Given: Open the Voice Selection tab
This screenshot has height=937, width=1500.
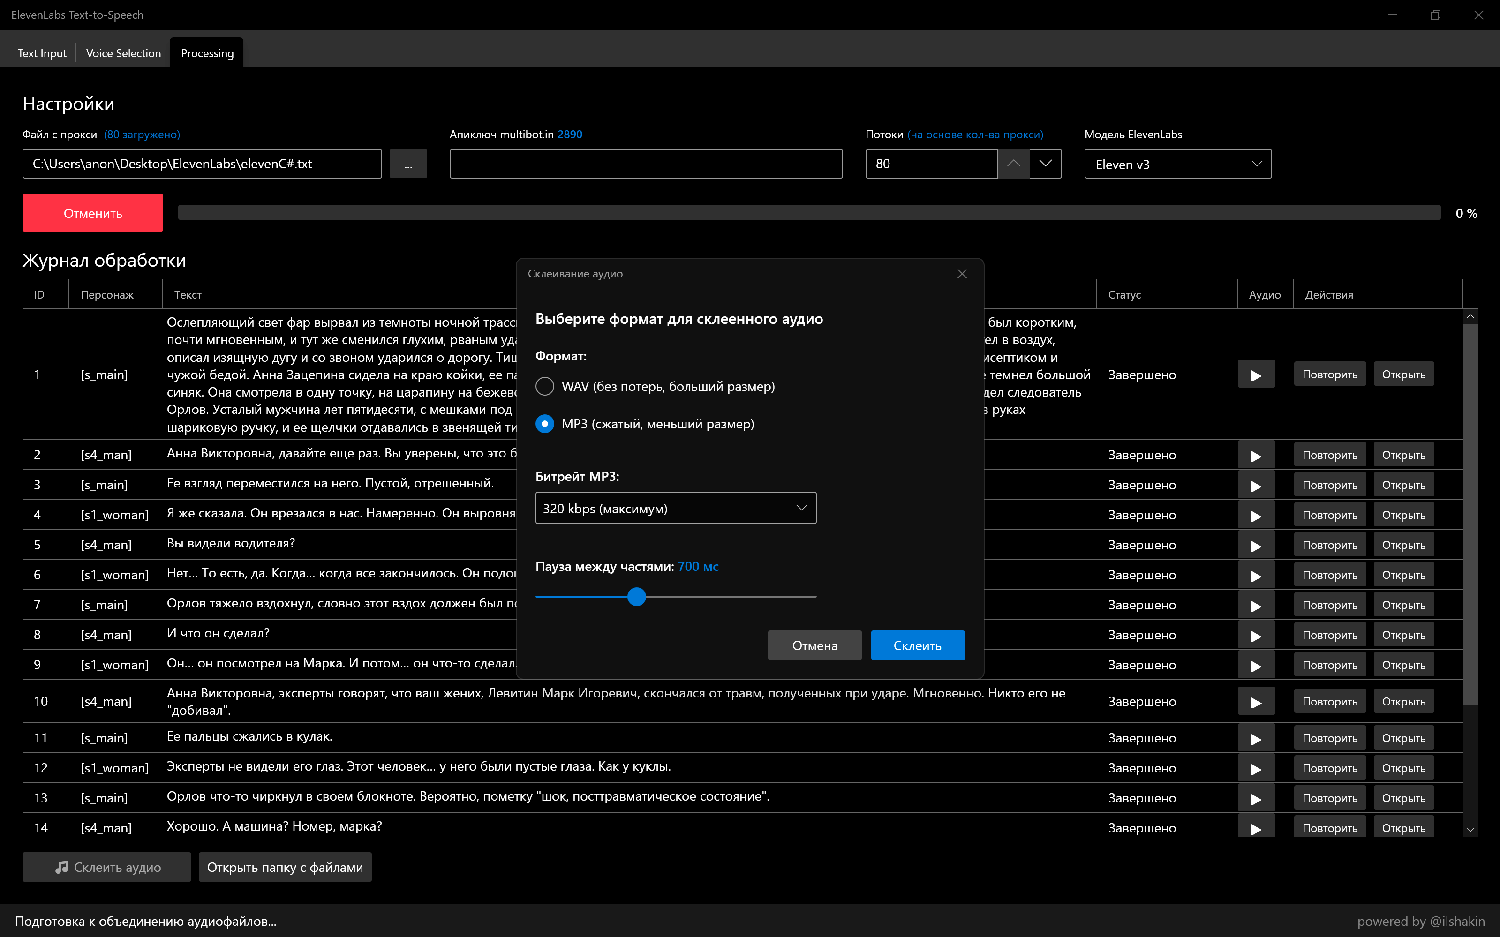Looking at the screenshot, I should pyautogui.click(x=123, y=53).
